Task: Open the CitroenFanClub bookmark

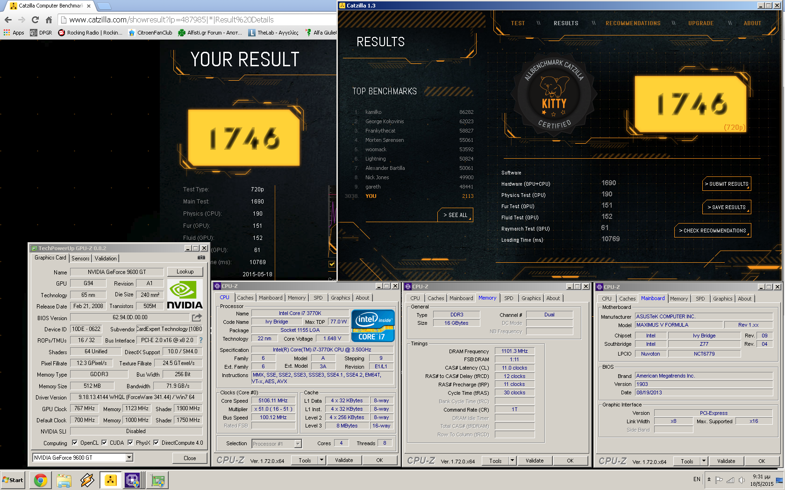Action: point(150,33)
